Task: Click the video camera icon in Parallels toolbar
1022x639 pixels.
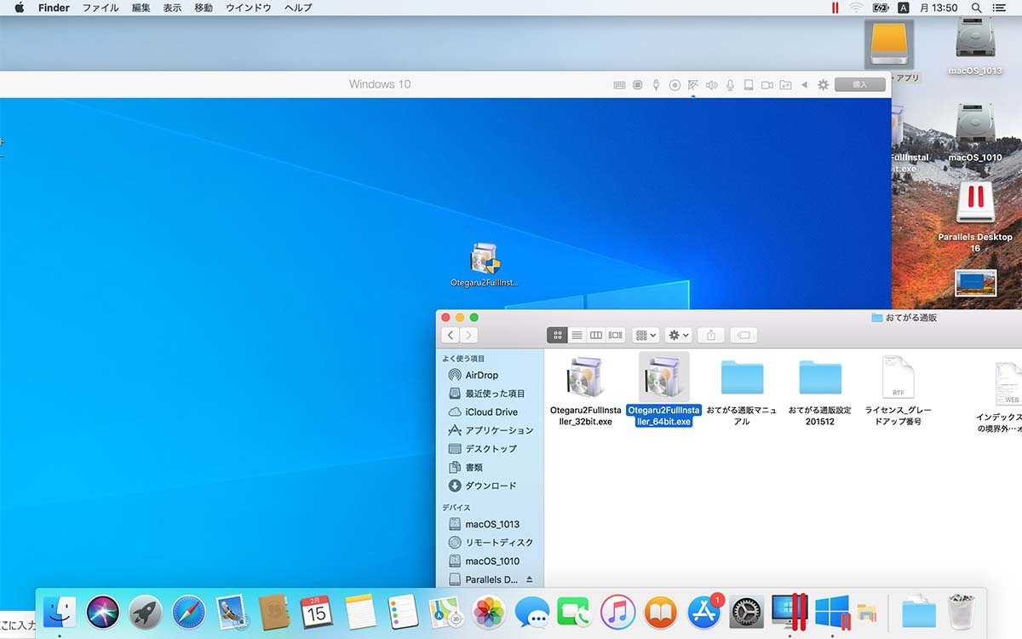Action: tap(767, 85)
